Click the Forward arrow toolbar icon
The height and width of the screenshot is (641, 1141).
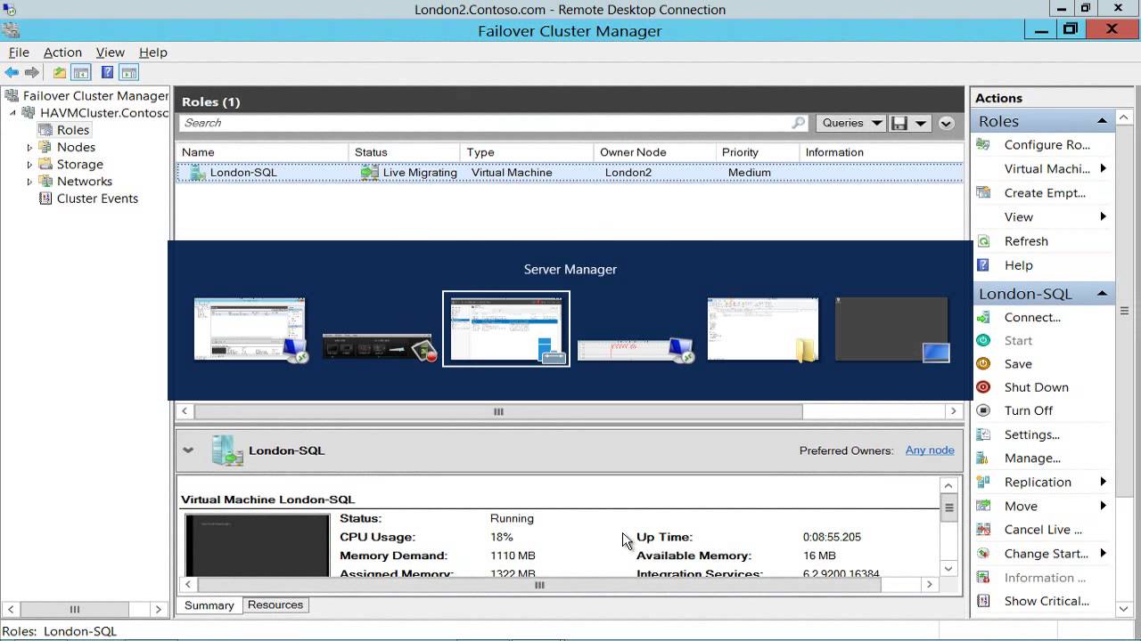click(32, 73)
